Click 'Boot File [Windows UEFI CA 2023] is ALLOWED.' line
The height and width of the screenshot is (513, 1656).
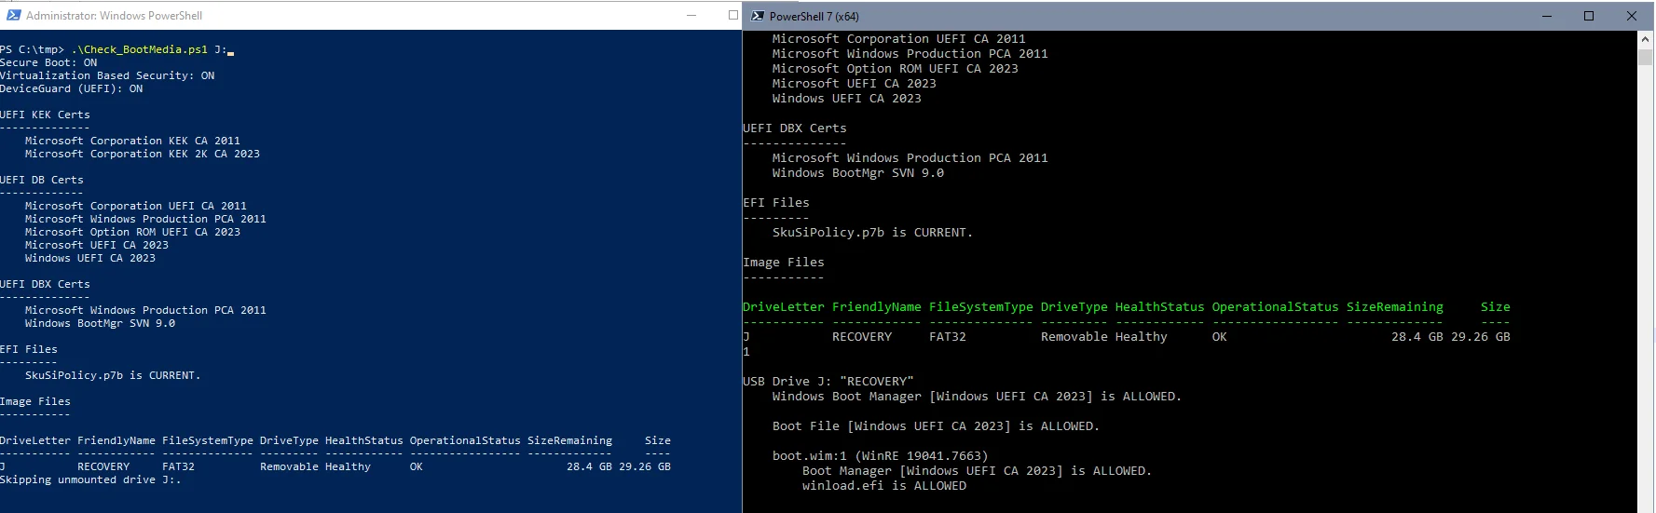[x=936, y=425]
